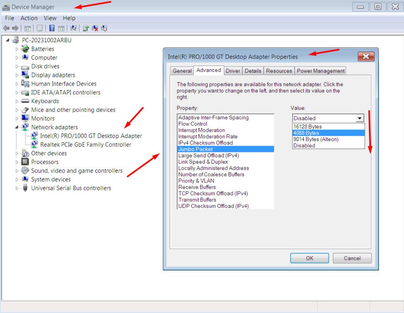
Task: Open the View menu
Action: click(x=50, y=18)
